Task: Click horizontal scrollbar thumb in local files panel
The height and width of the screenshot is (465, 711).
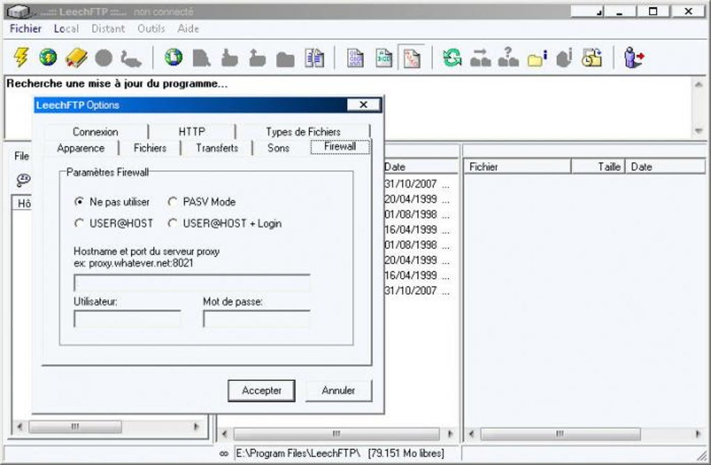Action: pos(336,434)
